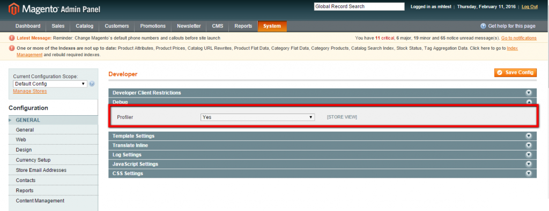Click the Developer page title

[x=123, y=74]
